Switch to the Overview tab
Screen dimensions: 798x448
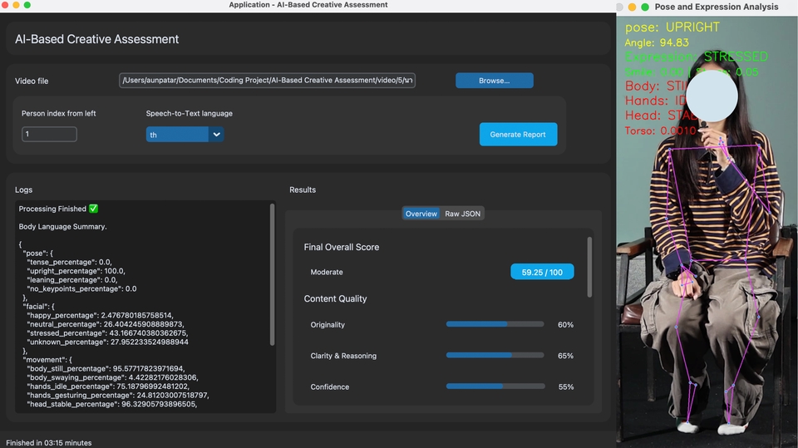pyautogui.click(x=421, y=214)
